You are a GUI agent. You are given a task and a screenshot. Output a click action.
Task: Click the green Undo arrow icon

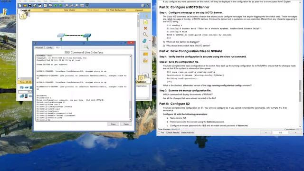point(56,5)
